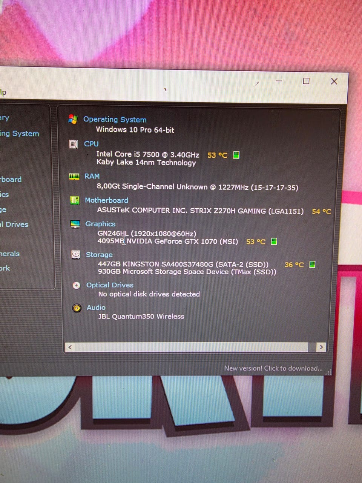Image resolution: width=362 pixels, height=483 pixels.
Task: Click the horizontal scrollbar right arrow
Action: tap(321, 347)
